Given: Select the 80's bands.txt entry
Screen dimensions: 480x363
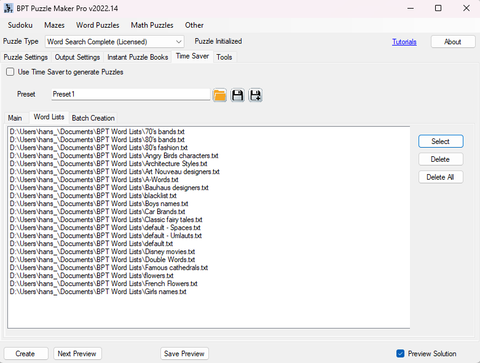Looking at the screenshot, I should tap(97, 140).
